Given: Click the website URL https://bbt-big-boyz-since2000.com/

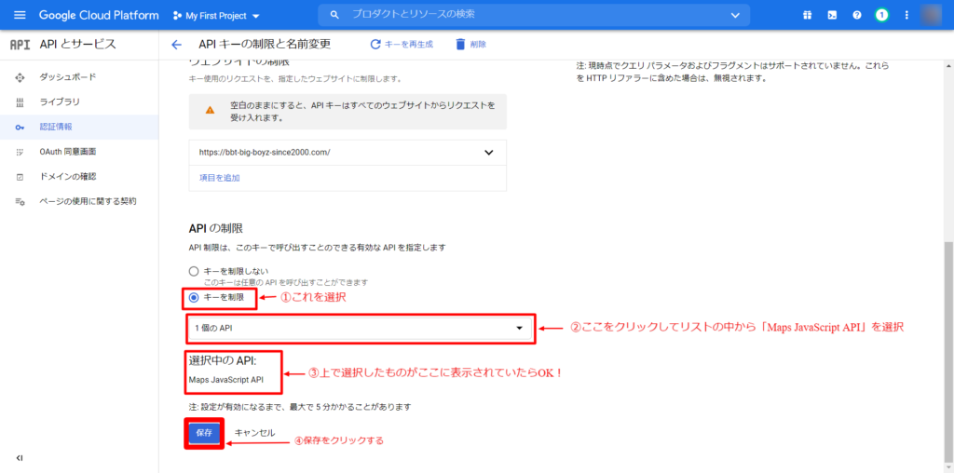Looking at the screenshot, I should pyautogui.click(x=264, y=153).
